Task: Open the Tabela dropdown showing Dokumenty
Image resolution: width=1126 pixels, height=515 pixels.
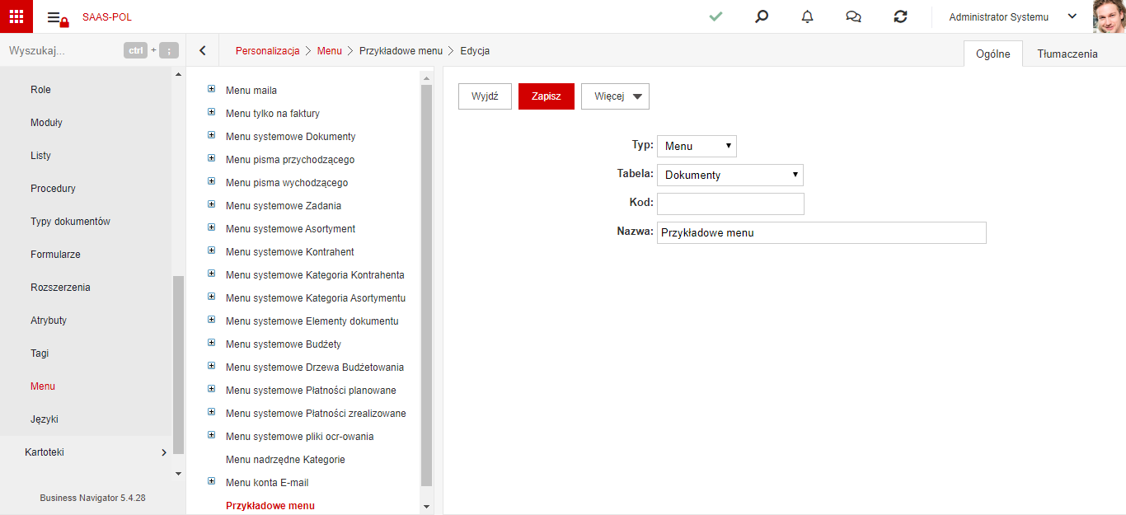Action: coord(730,175)
